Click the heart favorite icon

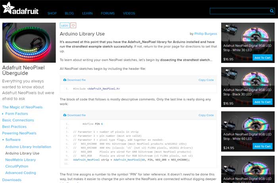[73, 25]
